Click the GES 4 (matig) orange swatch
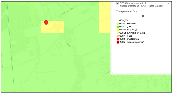 tap(118, 36)
